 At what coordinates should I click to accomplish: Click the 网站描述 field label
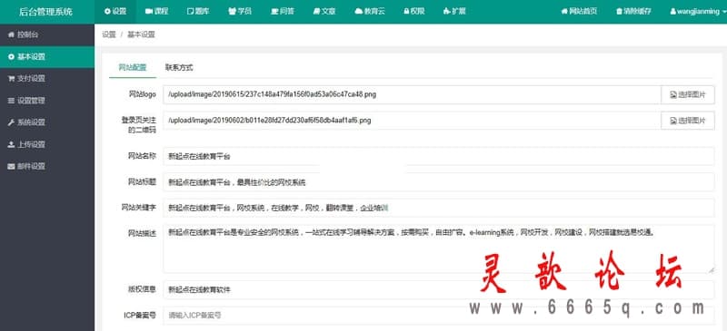(142, 233)
